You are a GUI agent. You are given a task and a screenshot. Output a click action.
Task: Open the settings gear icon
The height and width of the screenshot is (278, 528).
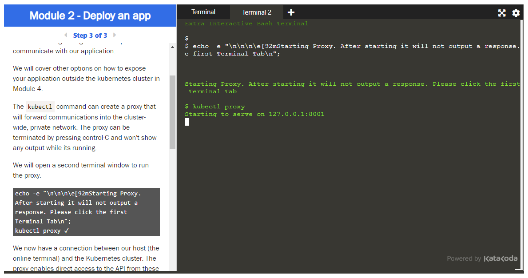[516, 13]
